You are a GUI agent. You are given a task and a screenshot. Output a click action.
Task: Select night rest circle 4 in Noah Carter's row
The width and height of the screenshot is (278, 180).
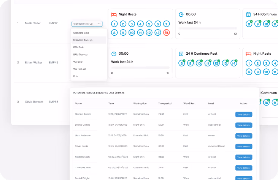140,24
